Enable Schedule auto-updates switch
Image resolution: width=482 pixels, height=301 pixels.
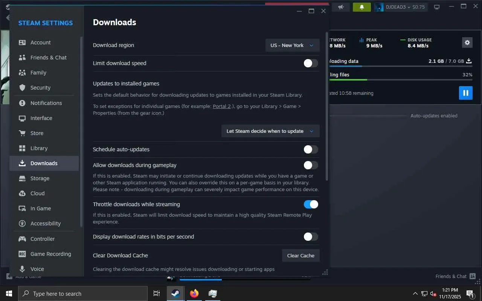coord(311,149)
